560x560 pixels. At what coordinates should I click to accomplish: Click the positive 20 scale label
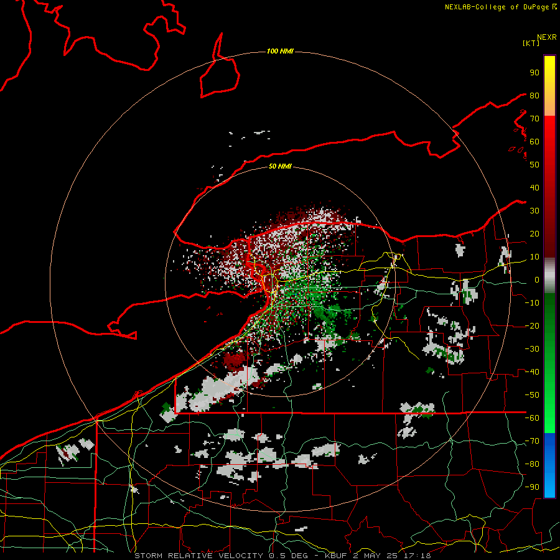534,233
